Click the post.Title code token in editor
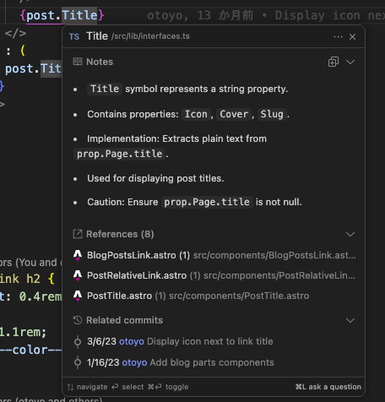This screenshot has width=385, height=402. click(62, 15)
